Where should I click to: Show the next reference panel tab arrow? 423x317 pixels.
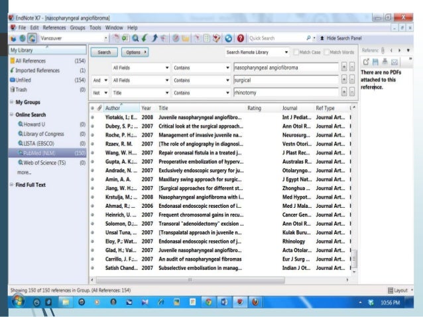pos(400,50)
